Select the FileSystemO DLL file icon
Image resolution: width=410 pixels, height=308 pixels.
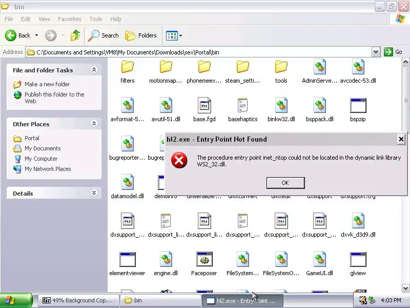(281, 259)
